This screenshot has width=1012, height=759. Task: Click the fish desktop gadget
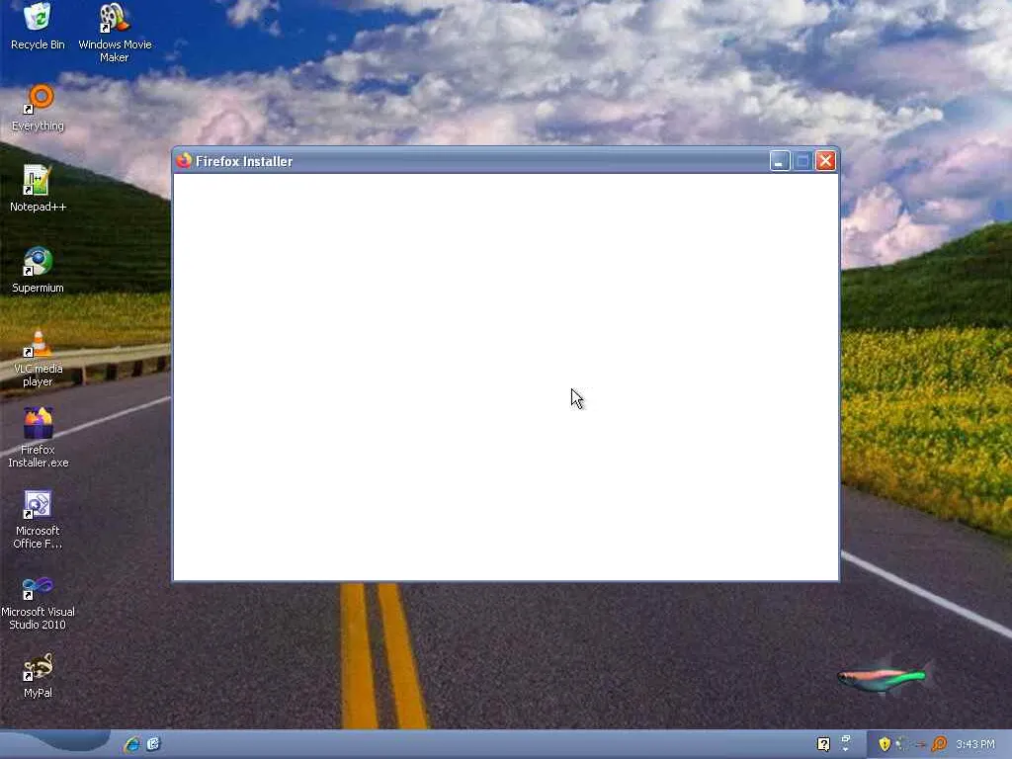pos(885,676)
